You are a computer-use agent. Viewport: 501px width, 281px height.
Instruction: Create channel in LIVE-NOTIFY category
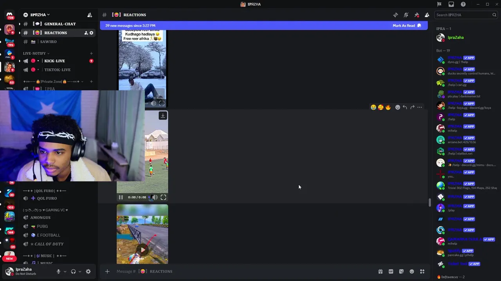click(x=91, y=53)
